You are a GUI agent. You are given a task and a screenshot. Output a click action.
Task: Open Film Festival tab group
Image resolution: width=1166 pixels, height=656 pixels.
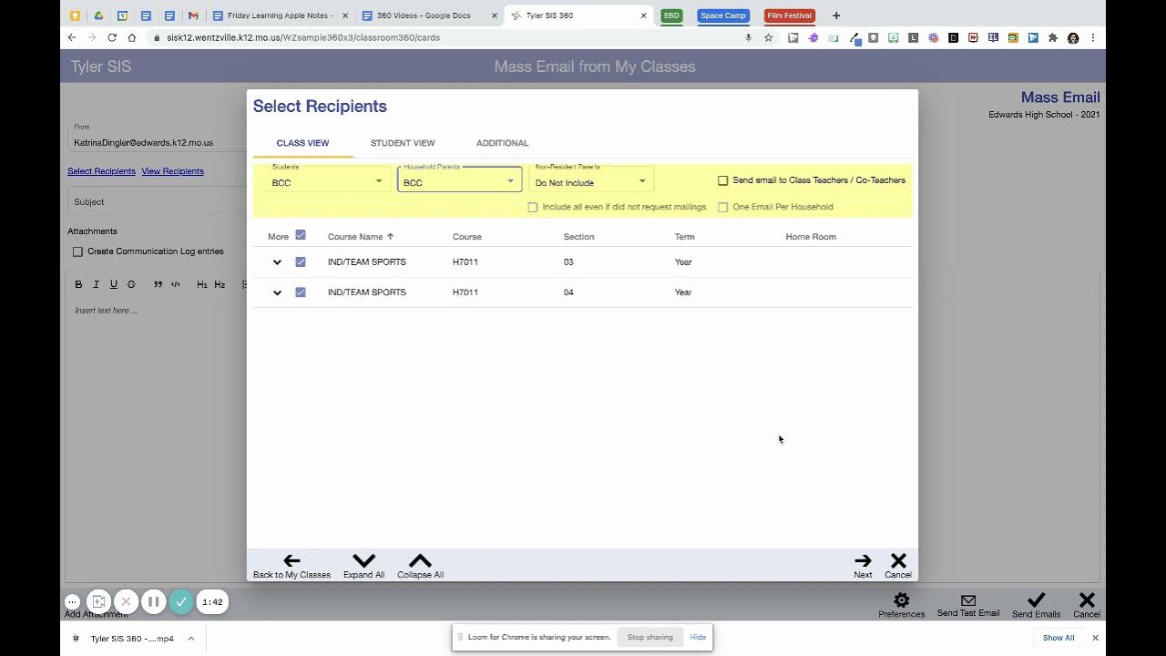(x=790, y=15)
